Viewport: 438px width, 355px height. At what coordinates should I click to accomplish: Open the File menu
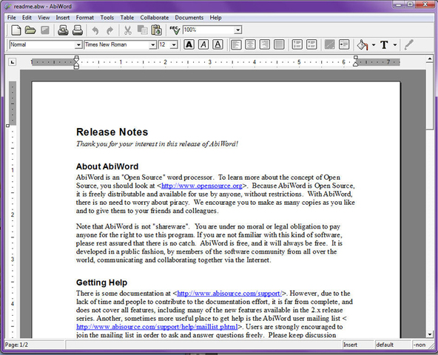[11, 18]
